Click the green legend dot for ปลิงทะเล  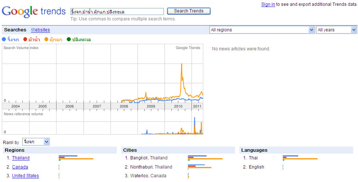(x=69, y=39)
